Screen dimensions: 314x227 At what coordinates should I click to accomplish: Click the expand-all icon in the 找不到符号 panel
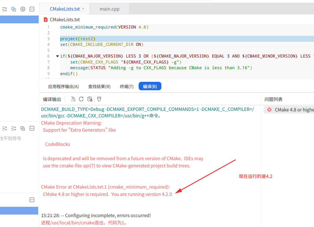pyautogui.click(x=14, y=128)
